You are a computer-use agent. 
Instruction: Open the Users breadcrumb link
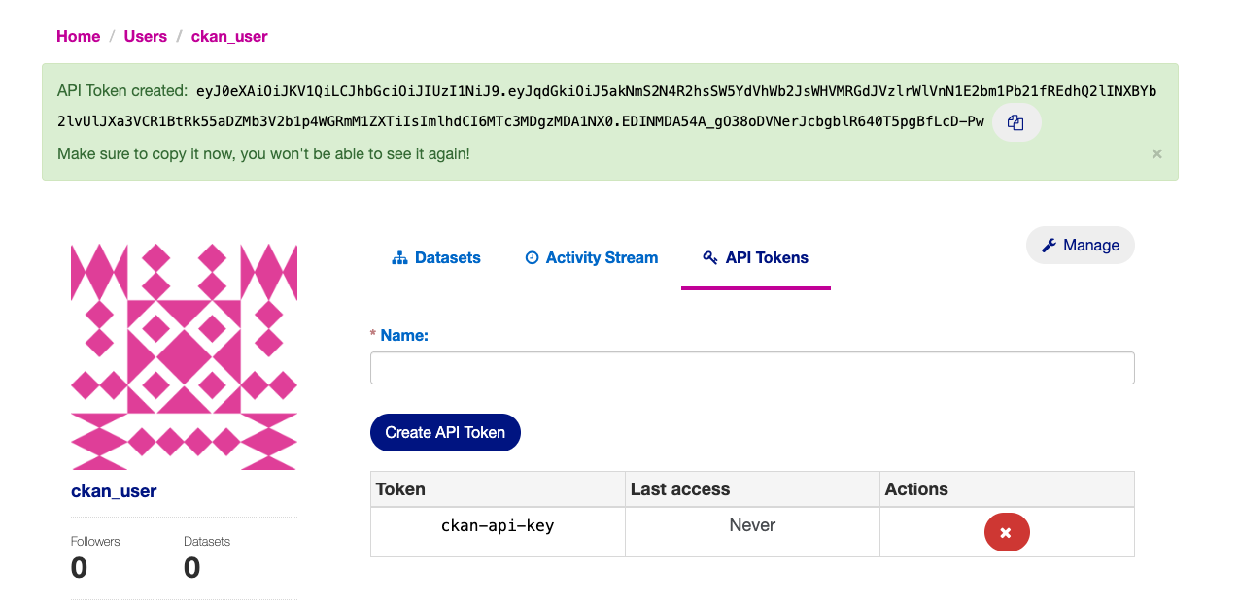pos(145,36)
